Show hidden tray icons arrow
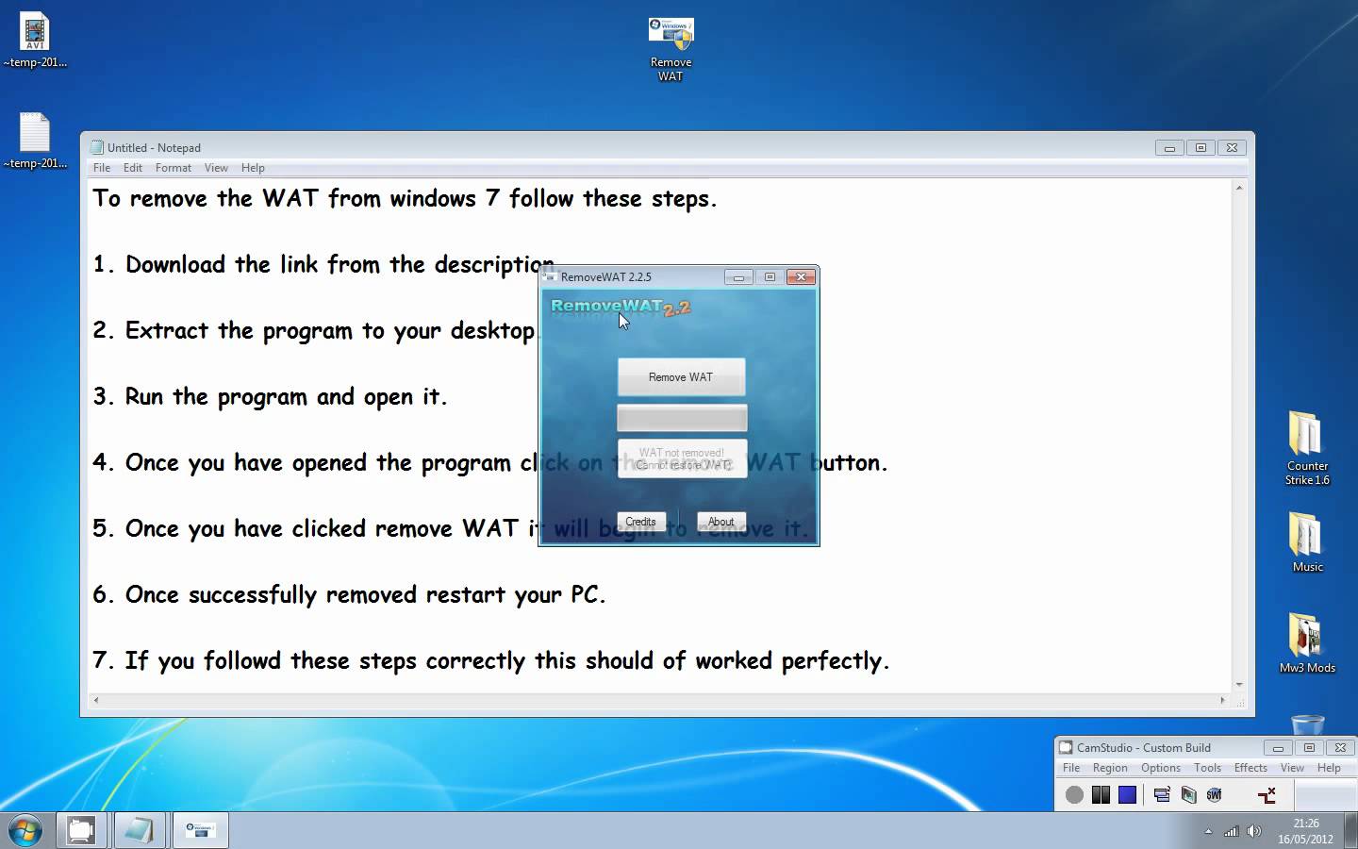The width and height of the screenshot is (1358, 849). (1208, 831)
